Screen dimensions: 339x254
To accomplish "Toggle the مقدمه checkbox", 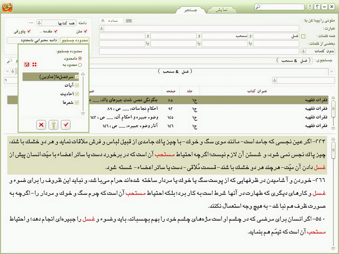I will (56, 31).
